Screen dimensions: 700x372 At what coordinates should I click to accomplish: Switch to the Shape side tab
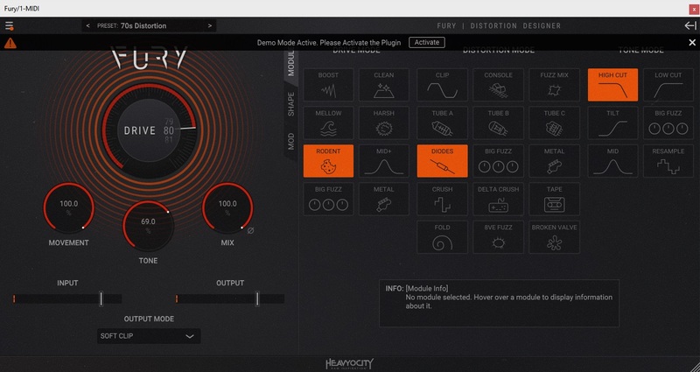click(x=290, y=104)
